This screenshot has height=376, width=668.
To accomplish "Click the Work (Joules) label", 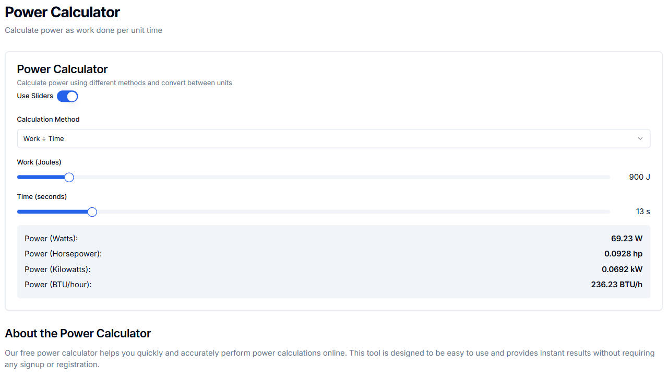I will (x=39, y=162).
